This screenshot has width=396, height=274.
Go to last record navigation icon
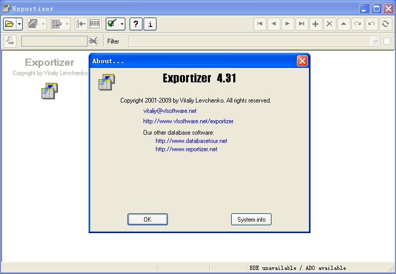302,24
